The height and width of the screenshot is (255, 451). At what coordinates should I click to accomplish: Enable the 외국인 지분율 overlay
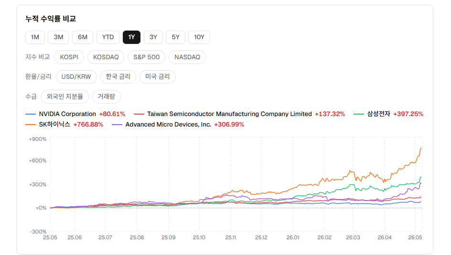pyautogui.click(x=65, y=96)
